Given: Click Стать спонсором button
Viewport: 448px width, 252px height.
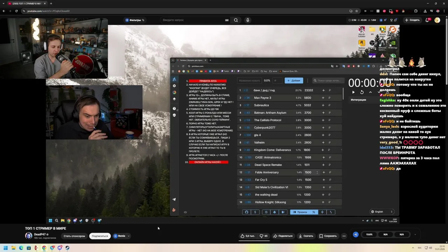Looking at the screenshot, I should (x=74, y=236).
